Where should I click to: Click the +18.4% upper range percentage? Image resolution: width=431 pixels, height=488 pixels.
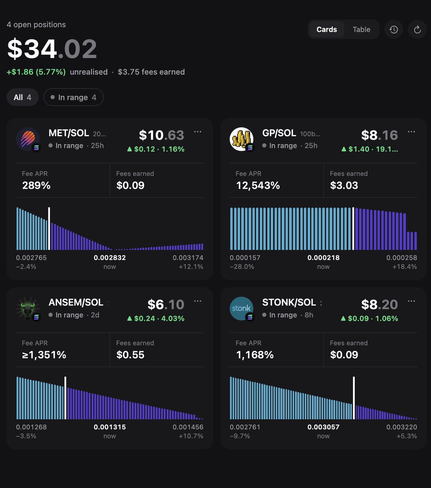point(405,267)
